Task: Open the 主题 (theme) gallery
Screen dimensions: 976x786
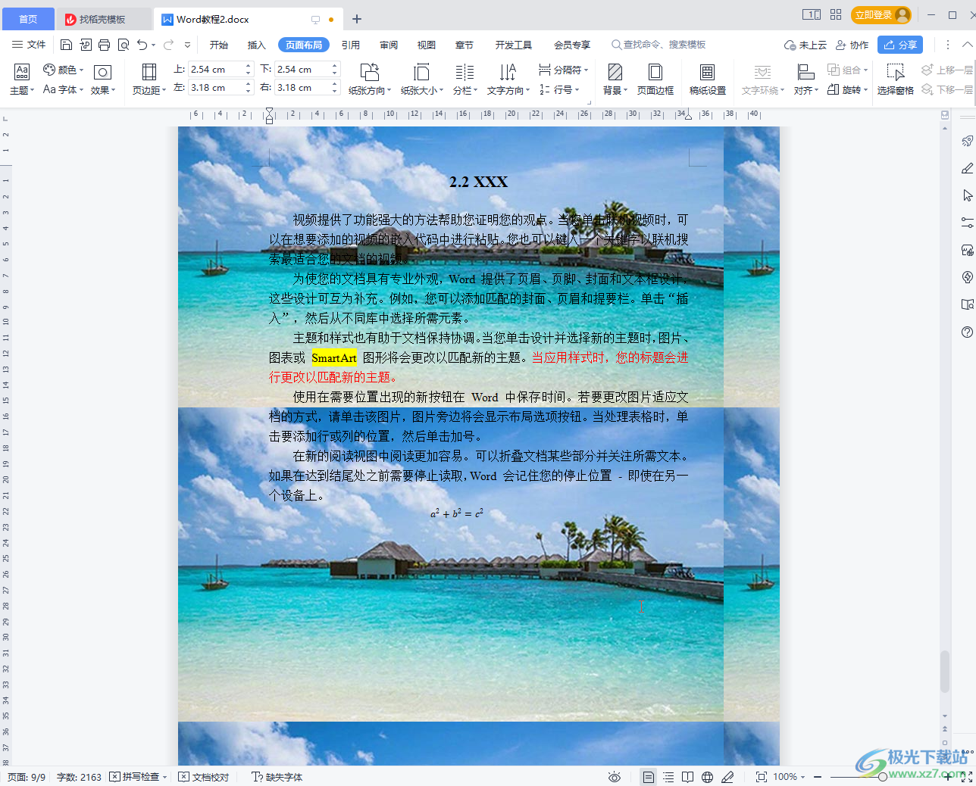Action: point(22,80)
